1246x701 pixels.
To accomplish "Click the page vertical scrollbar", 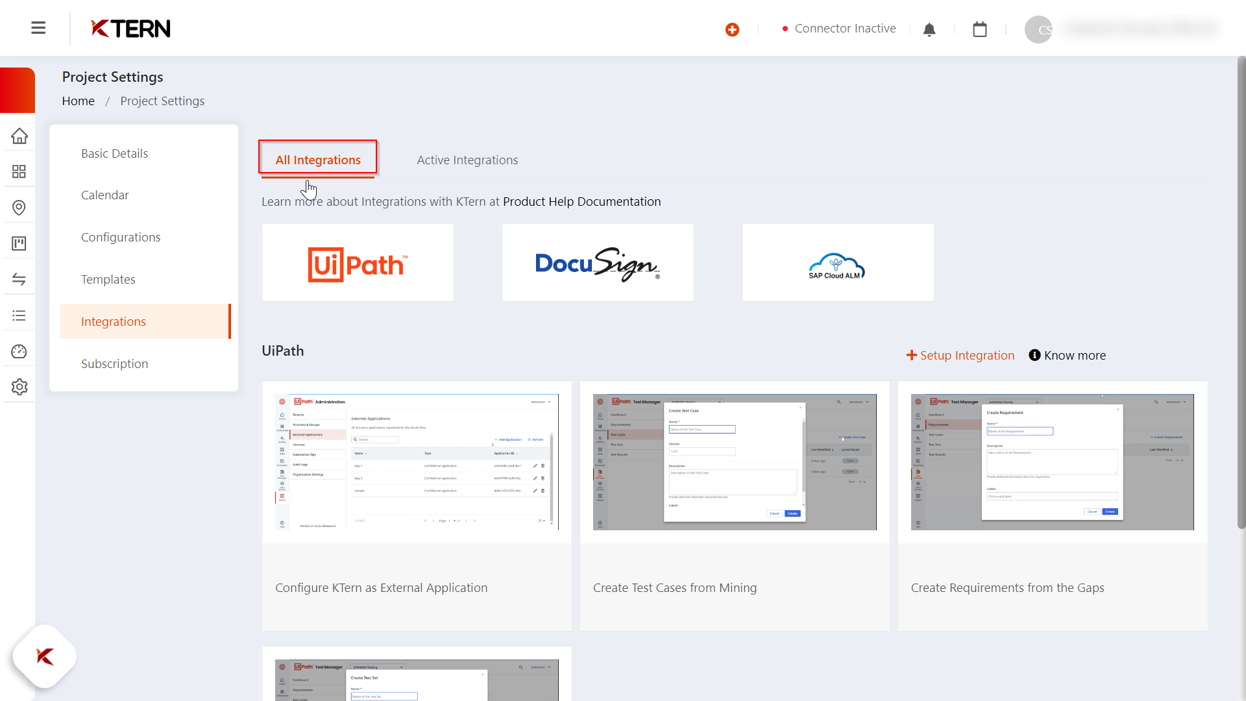I will pos(1241,292).
